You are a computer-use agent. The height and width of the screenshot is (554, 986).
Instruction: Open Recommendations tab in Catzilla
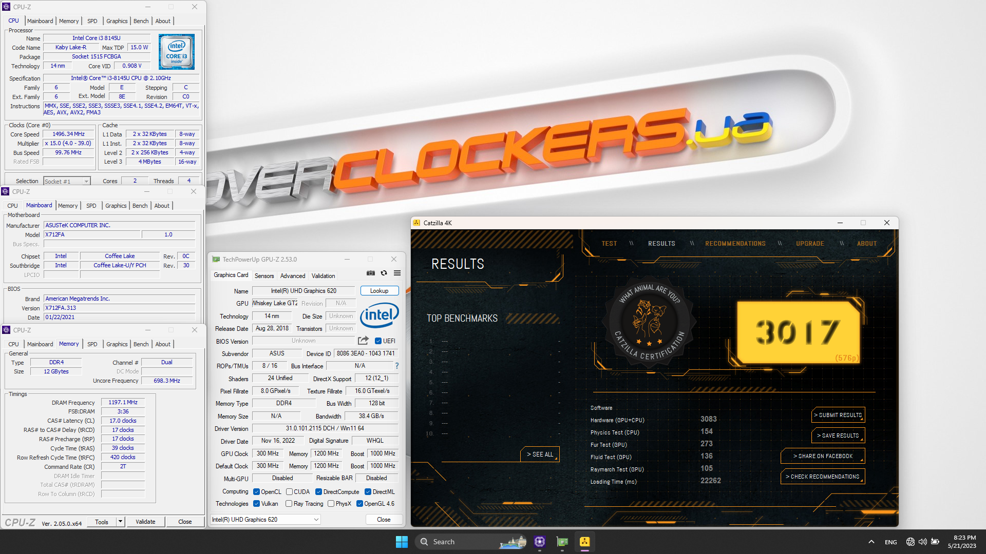click(x=735, y=244)
